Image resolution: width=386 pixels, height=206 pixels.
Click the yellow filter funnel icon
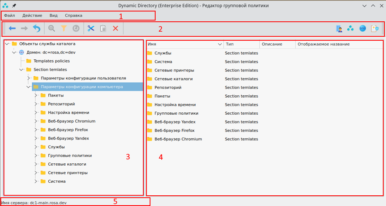point(63,28)
